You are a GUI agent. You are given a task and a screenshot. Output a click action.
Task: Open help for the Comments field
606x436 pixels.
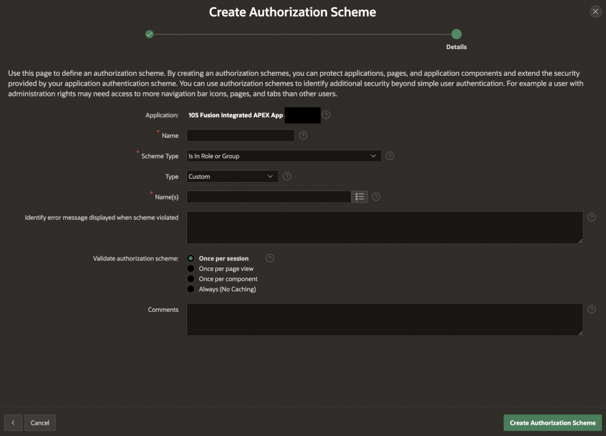coord(591,309)
